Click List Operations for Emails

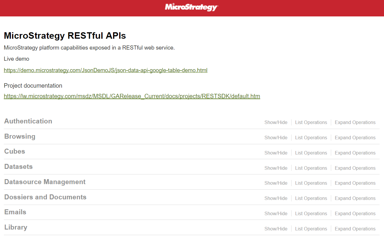[x=311, y=214]
